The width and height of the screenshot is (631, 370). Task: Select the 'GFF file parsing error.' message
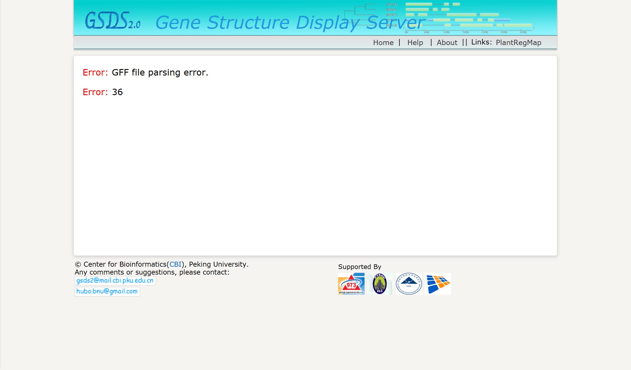pyautogui.click(x=160, y=73)
